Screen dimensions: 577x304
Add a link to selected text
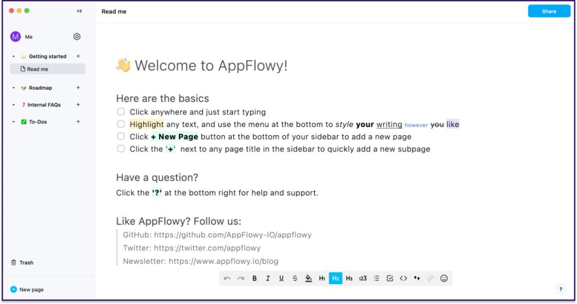pyautogui.click(x=430, y=278)
